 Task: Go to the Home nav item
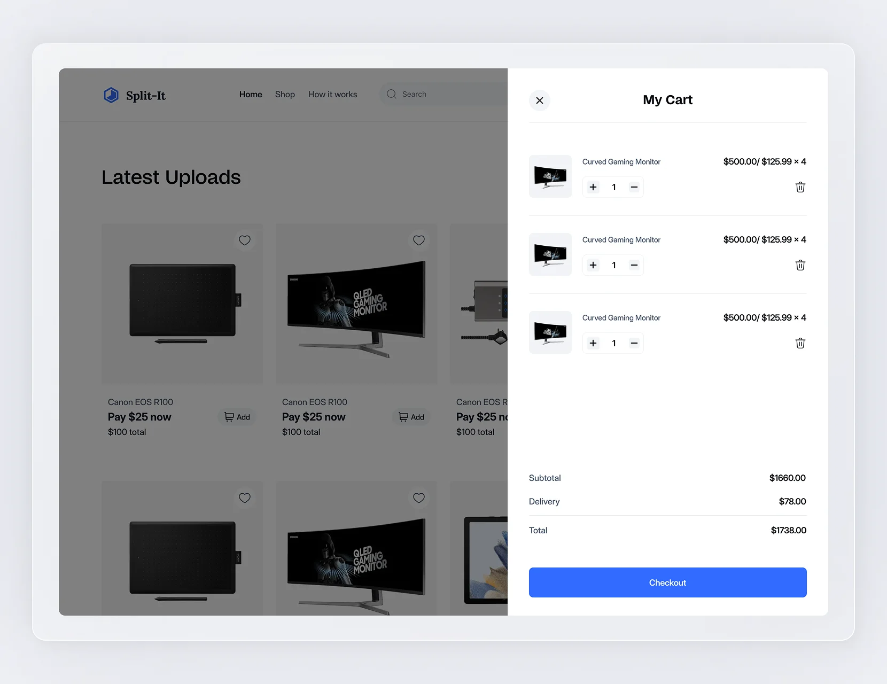point(251,94)
